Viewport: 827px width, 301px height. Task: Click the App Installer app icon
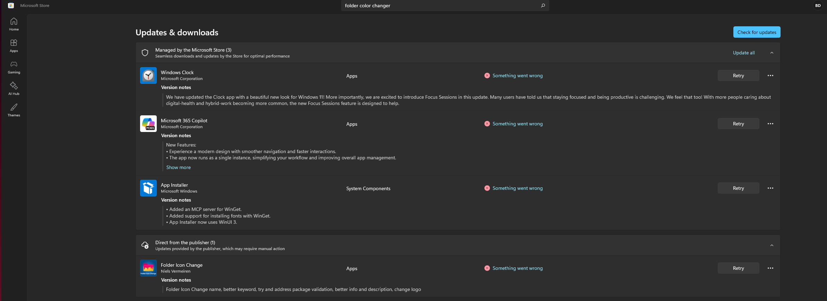point(148,188)
